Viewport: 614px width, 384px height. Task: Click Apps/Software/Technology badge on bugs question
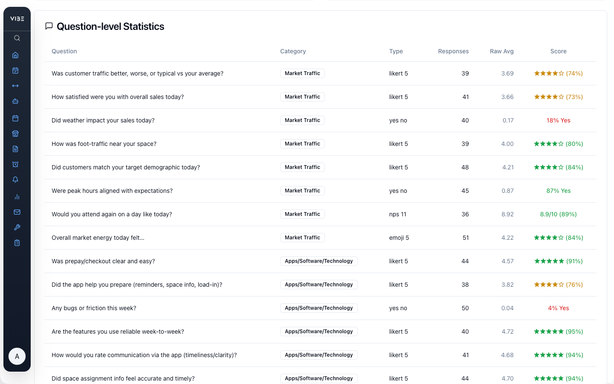[319, 308]
